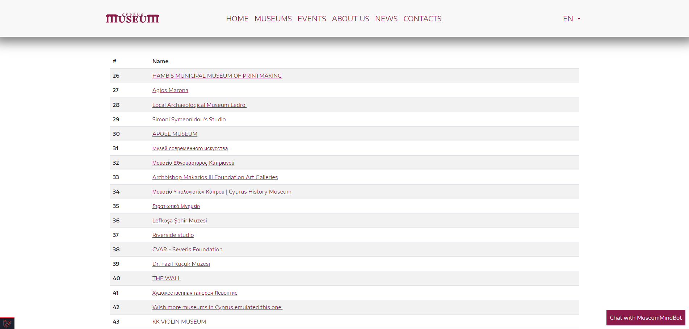The width and height of the screenshot is (689, 329).
Task: Open the EN language dropdown
Action: [572, 19]
